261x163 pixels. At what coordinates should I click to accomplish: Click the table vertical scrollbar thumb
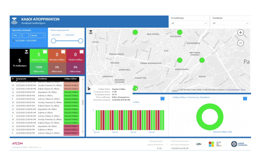[x=83, y=102]
